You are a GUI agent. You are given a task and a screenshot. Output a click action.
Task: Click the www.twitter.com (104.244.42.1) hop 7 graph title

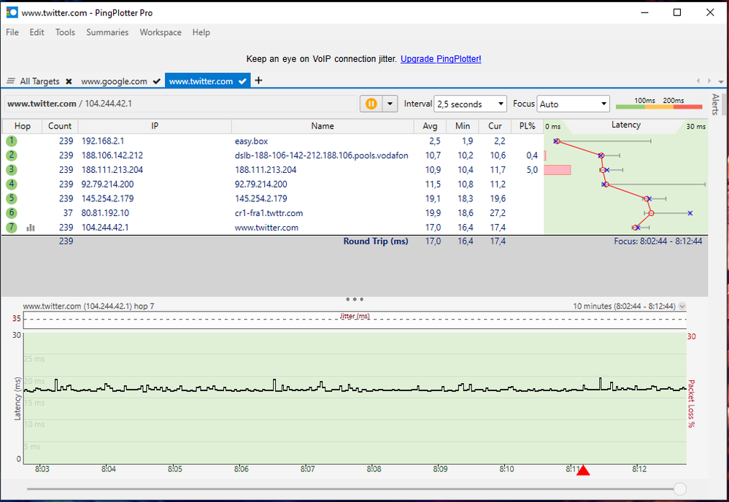tap(88, 306)
